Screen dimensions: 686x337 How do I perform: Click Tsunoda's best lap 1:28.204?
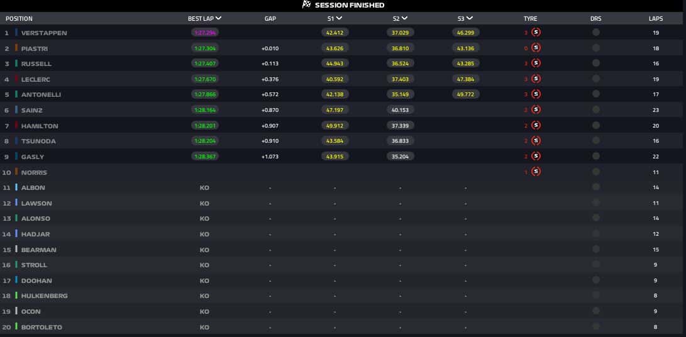click(x=205, y=141)
